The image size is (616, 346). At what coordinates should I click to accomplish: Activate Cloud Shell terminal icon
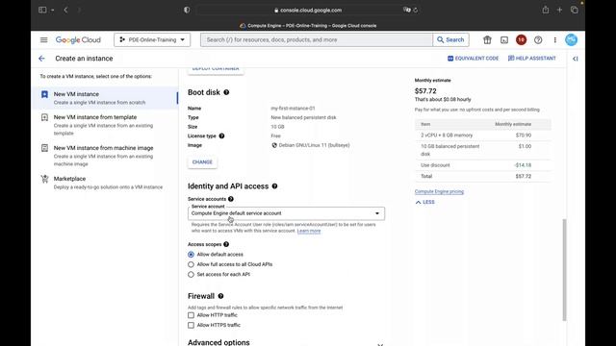[504, 39]
